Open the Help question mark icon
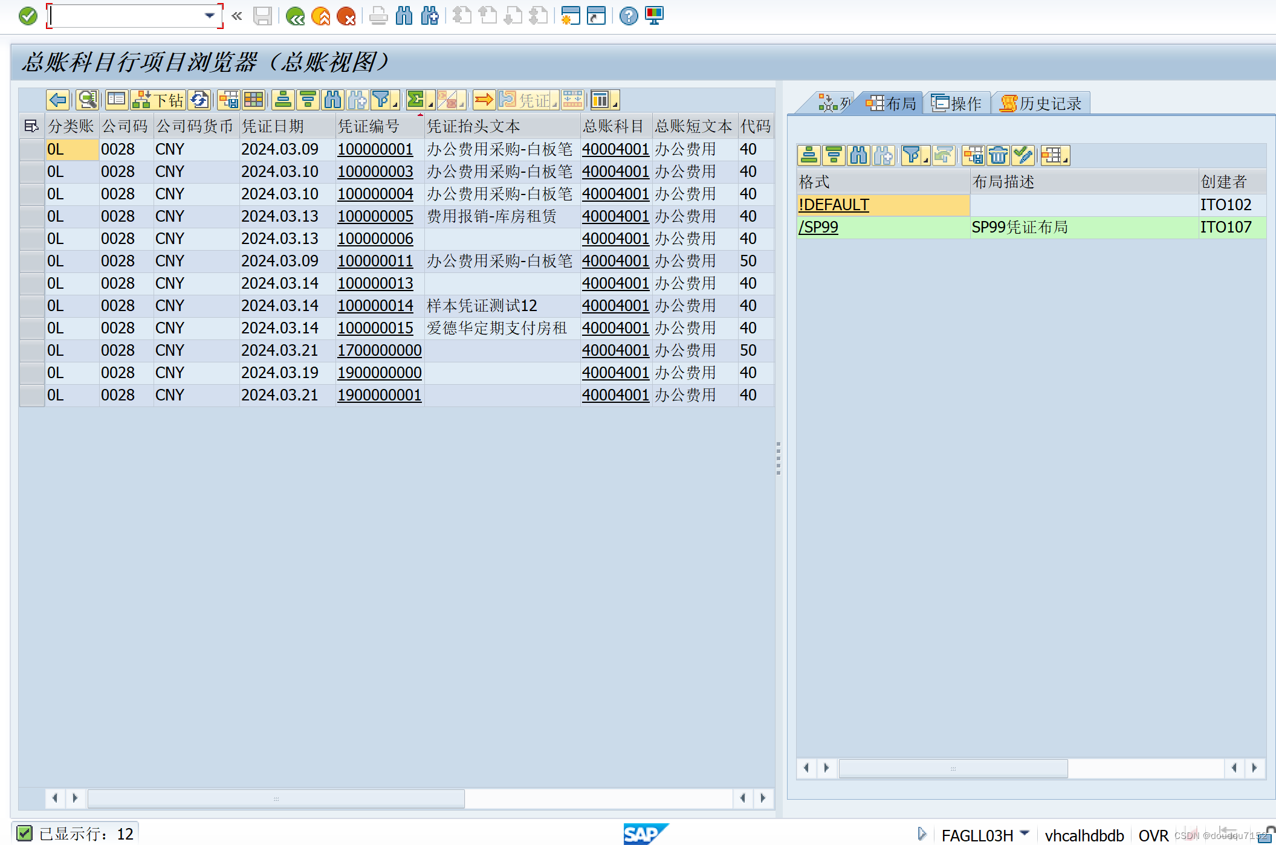The width and height of the screenshot is (1276, 845). [x=629, y=16]
